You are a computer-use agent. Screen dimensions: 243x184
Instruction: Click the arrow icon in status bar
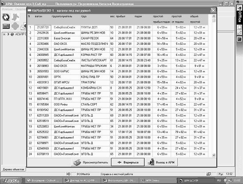coord(68,174)
